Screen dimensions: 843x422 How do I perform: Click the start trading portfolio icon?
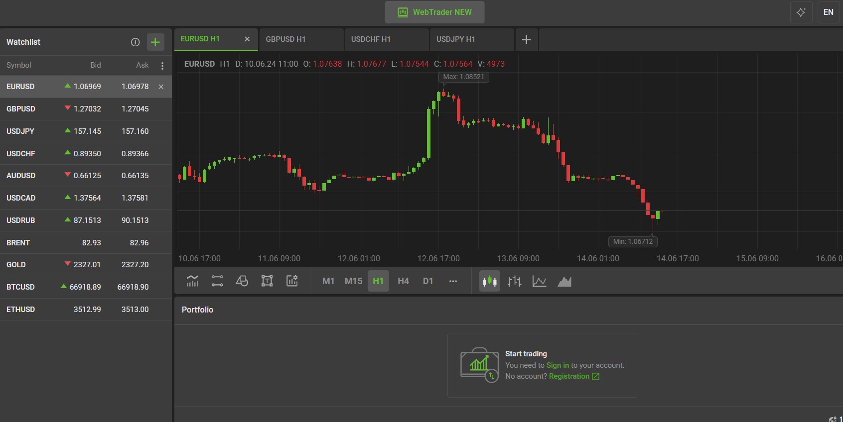point(479,365)
